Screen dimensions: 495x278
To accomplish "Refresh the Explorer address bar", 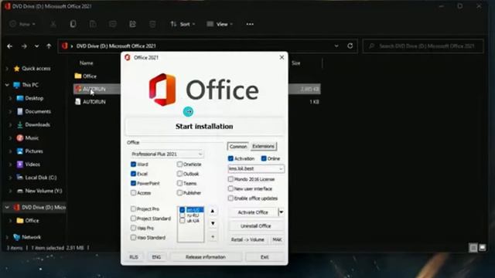I will point(350,46).
